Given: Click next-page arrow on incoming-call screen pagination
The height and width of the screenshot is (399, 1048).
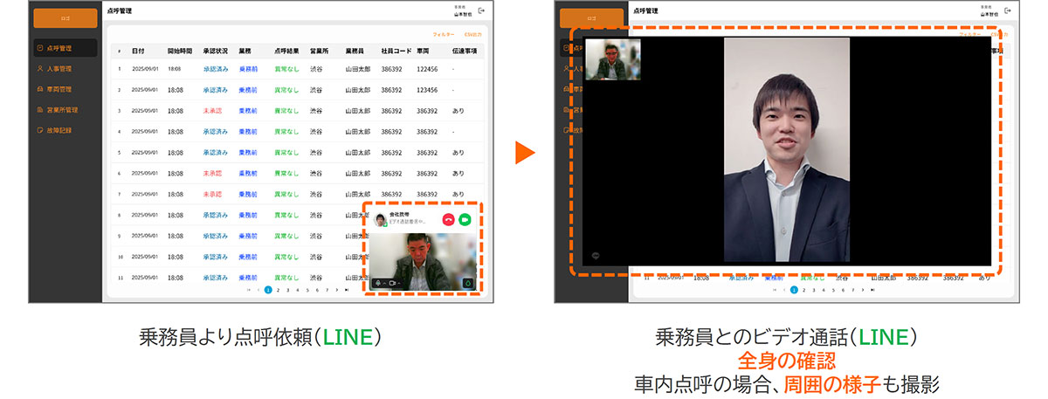Looking at the screenshot, I should 337,289.
